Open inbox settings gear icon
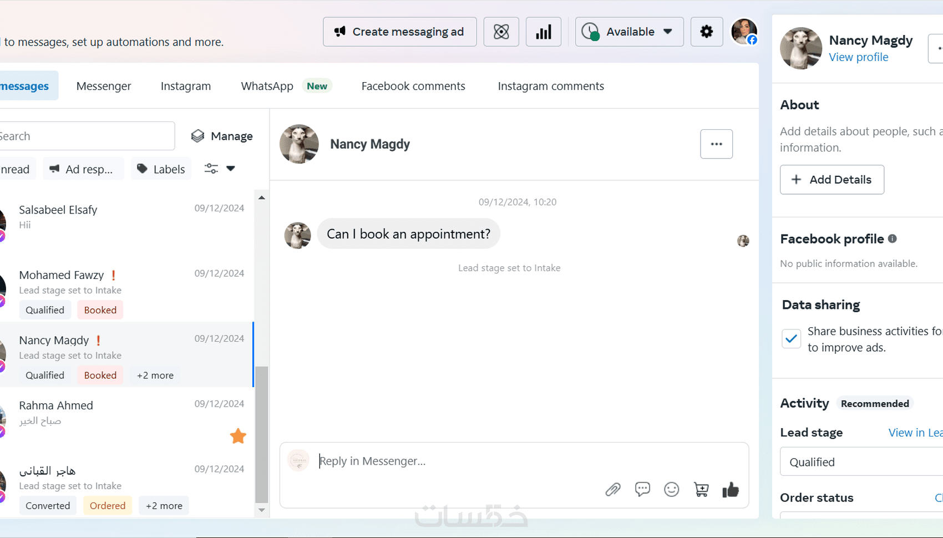943x538 pixels. 706,32
